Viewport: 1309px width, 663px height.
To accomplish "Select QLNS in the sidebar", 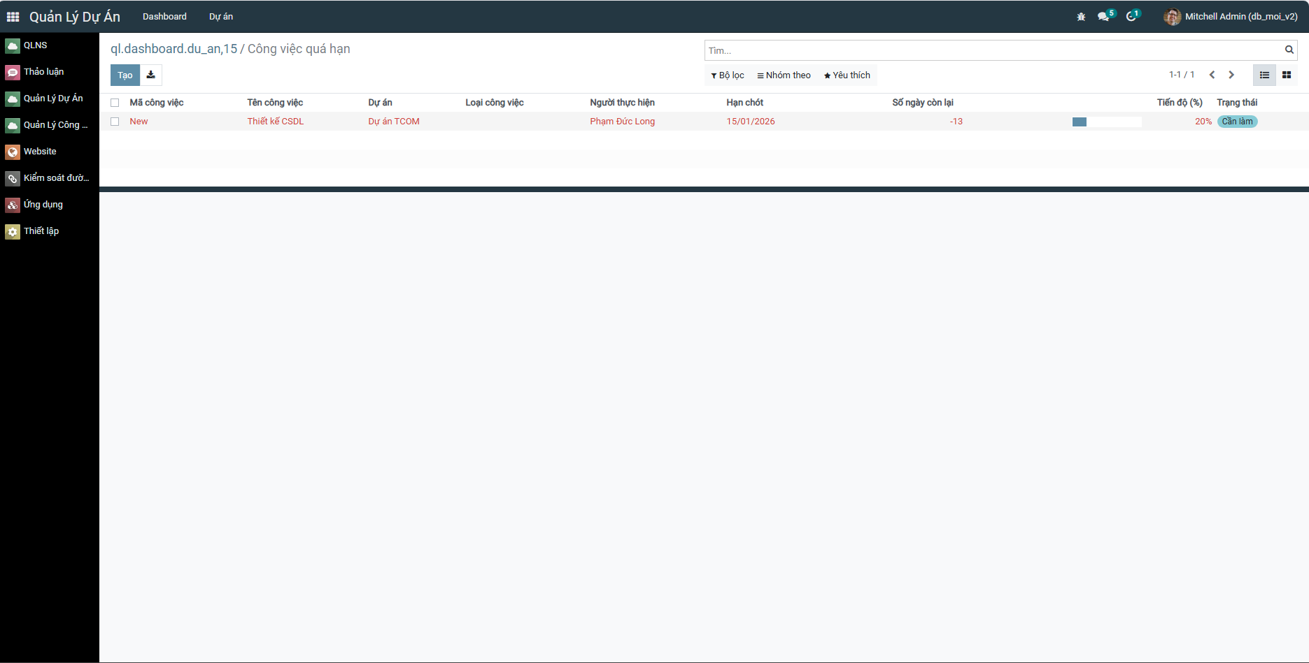I will 36,45.
